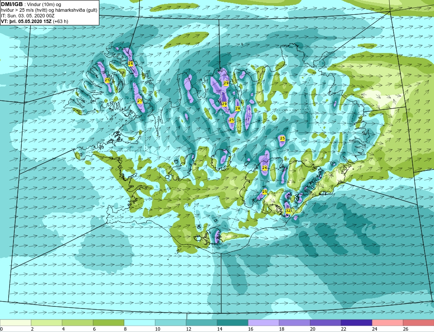Screen dimensions: 434x332
Task: Click the scale bar number "20"
Action: [x=312, y=329]
